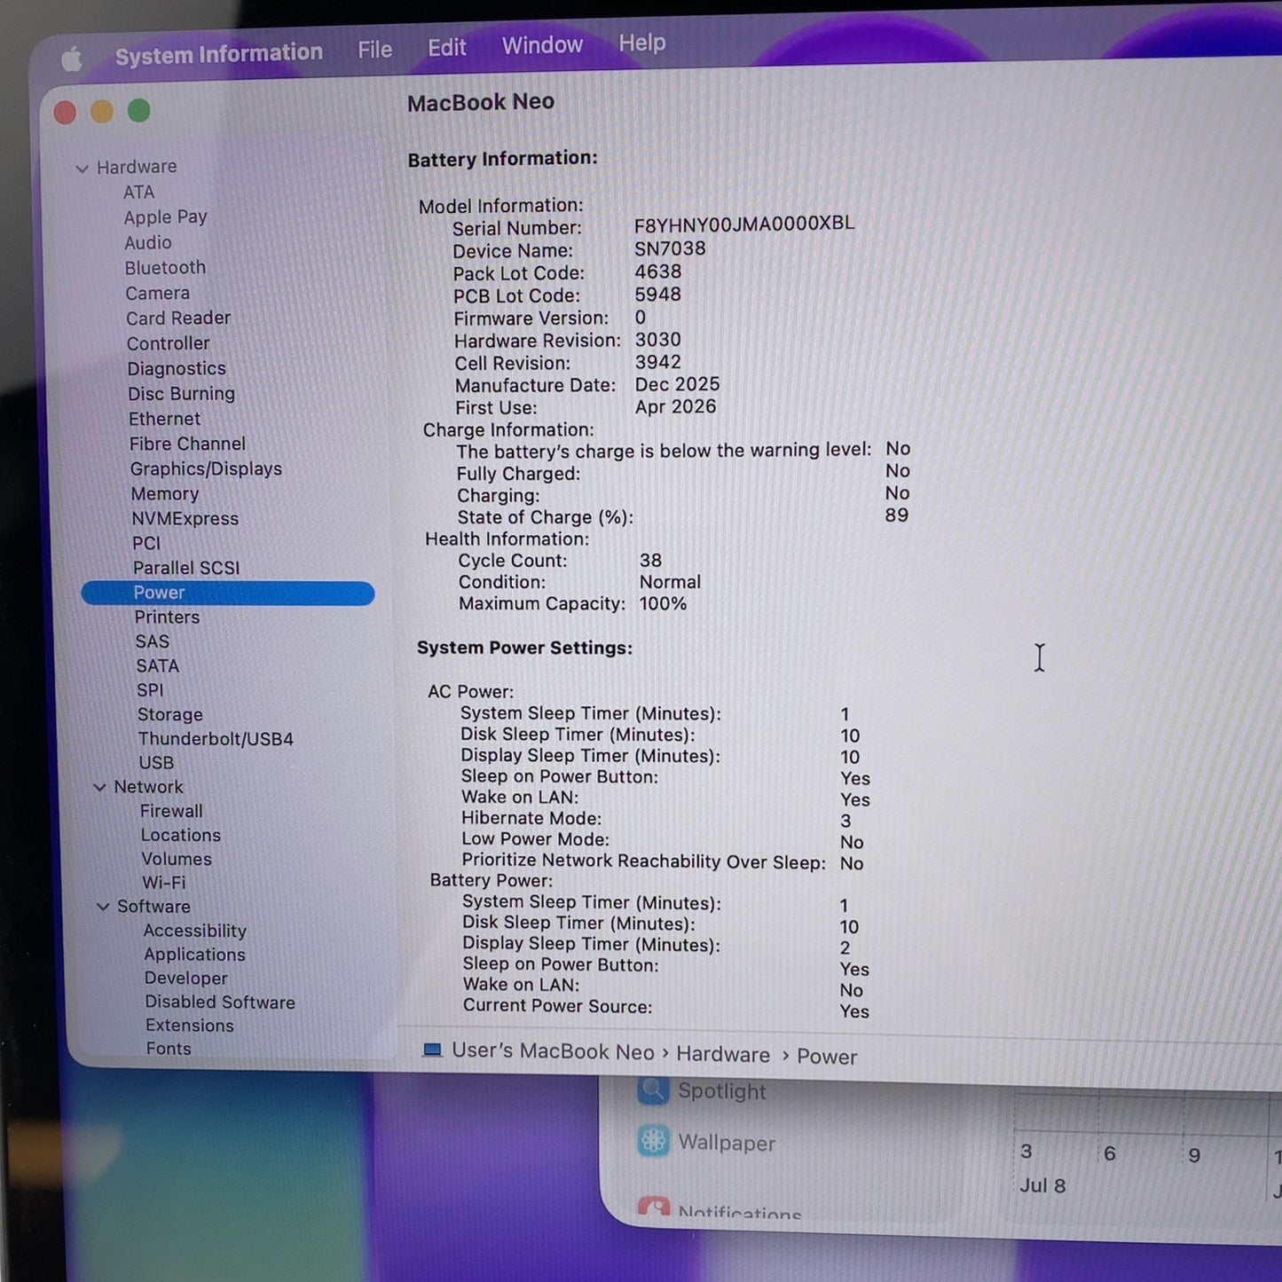Select SPI in the sidebar
The image size is (1282, 1282).
point(151,690)
